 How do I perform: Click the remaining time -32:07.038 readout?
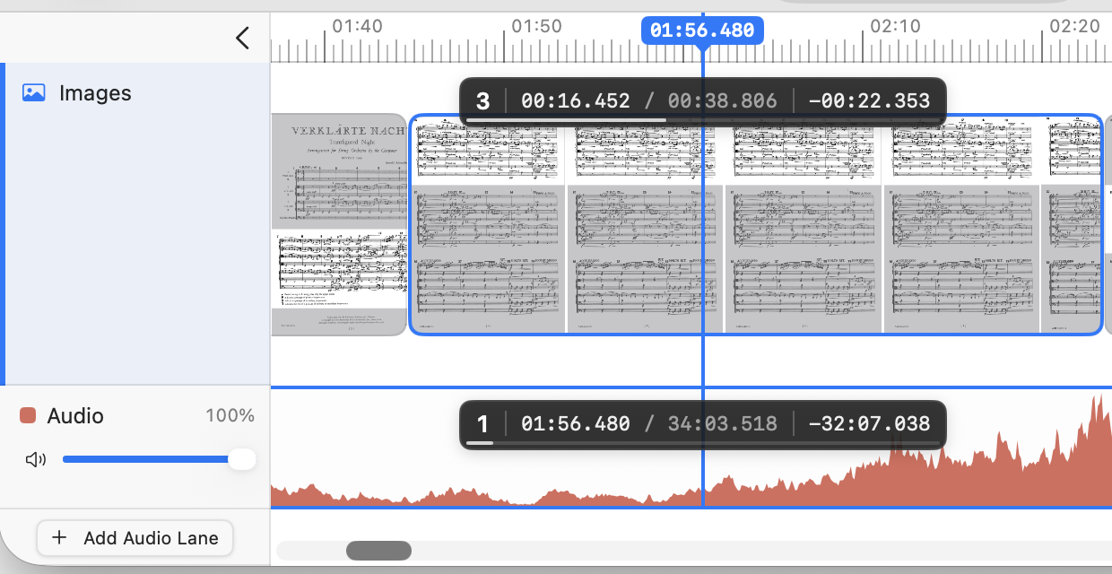coord(869,424)
